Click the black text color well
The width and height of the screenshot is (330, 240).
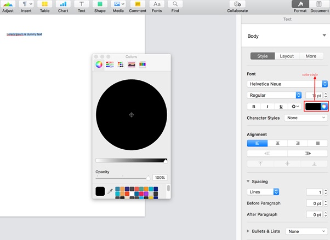coord(313,107)
